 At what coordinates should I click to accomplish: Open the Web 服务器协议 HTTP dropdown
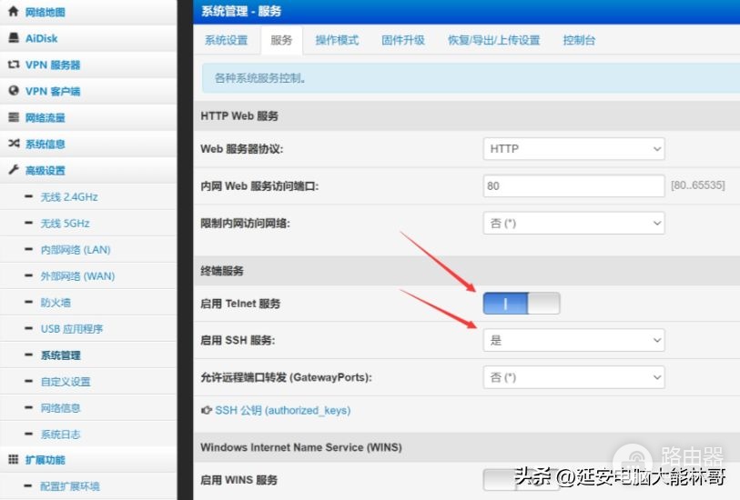click(x=573, y=149)
